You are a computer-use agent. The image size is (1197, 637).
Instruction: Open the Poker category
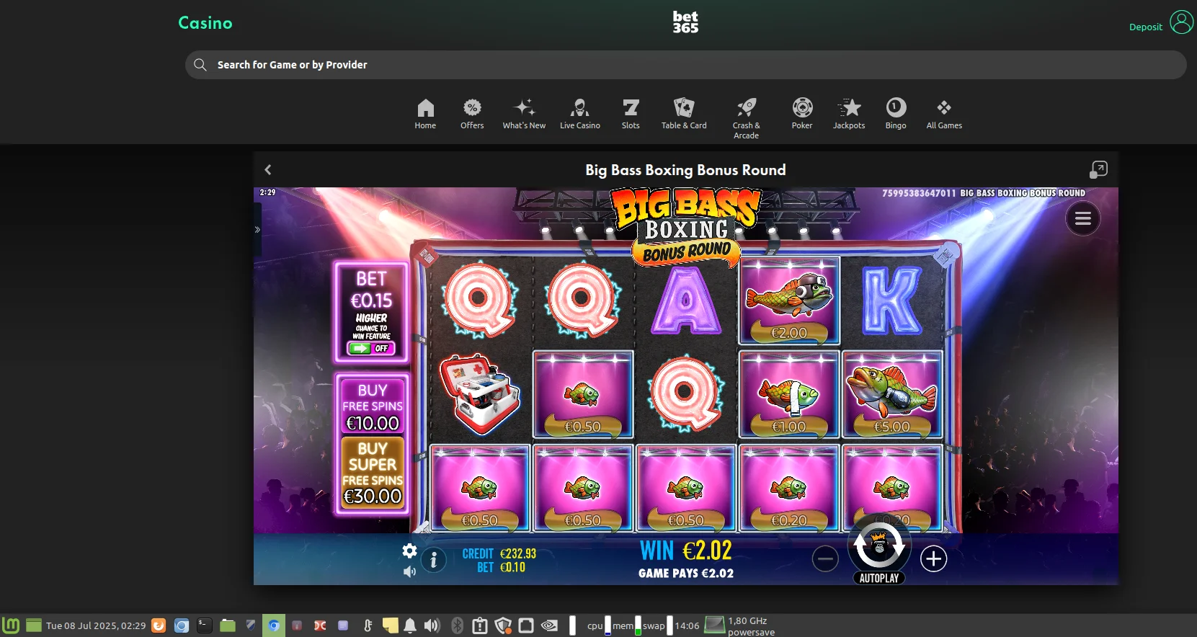802,114
